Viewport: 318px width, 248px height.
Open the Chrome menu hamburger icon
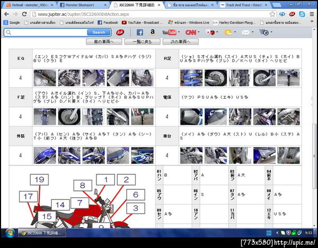click(312, 14)
